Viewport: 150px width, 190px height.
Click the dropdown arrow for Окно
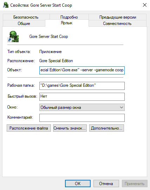click(x=122, y=107)
